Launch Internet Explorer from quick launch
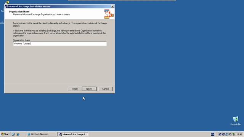This screenshot has width=244, height=137. point(18,134)
